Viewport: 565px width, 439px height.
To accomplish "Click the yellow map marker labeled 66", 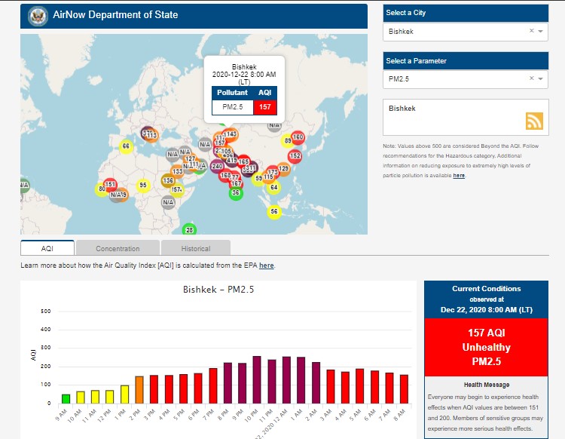I will point(126,146).
